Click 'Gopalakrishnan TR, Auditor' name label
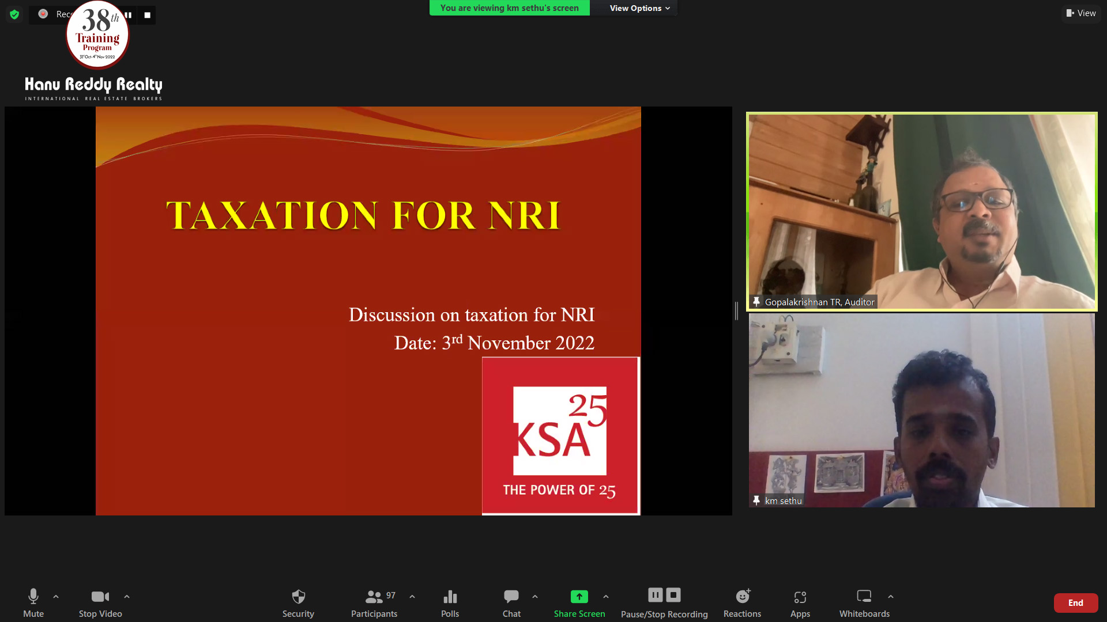The width and height of the screenshot is (1107, 622). [x=819, y=302]
